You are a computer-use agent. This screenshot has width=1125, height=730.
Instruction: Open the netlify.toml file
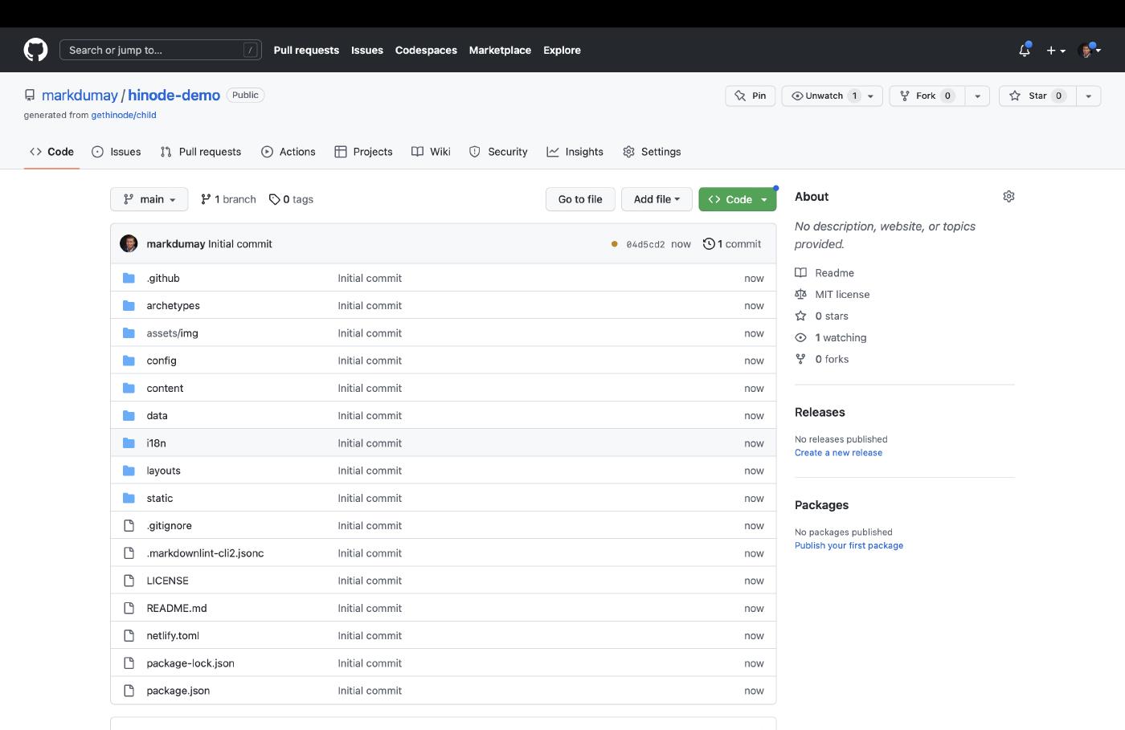coord(173,635)
